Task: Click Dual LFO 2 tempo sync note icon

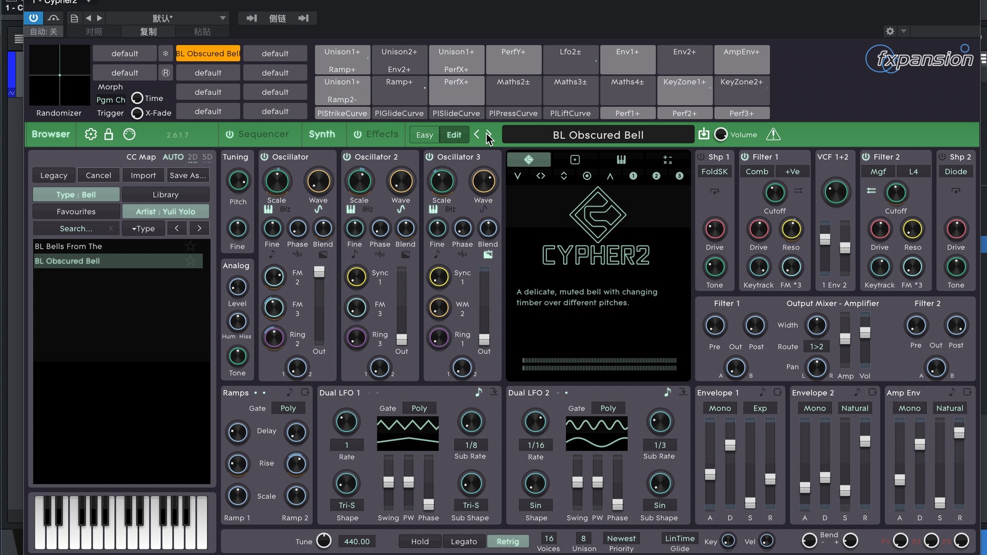Action: tap(667, 392)
